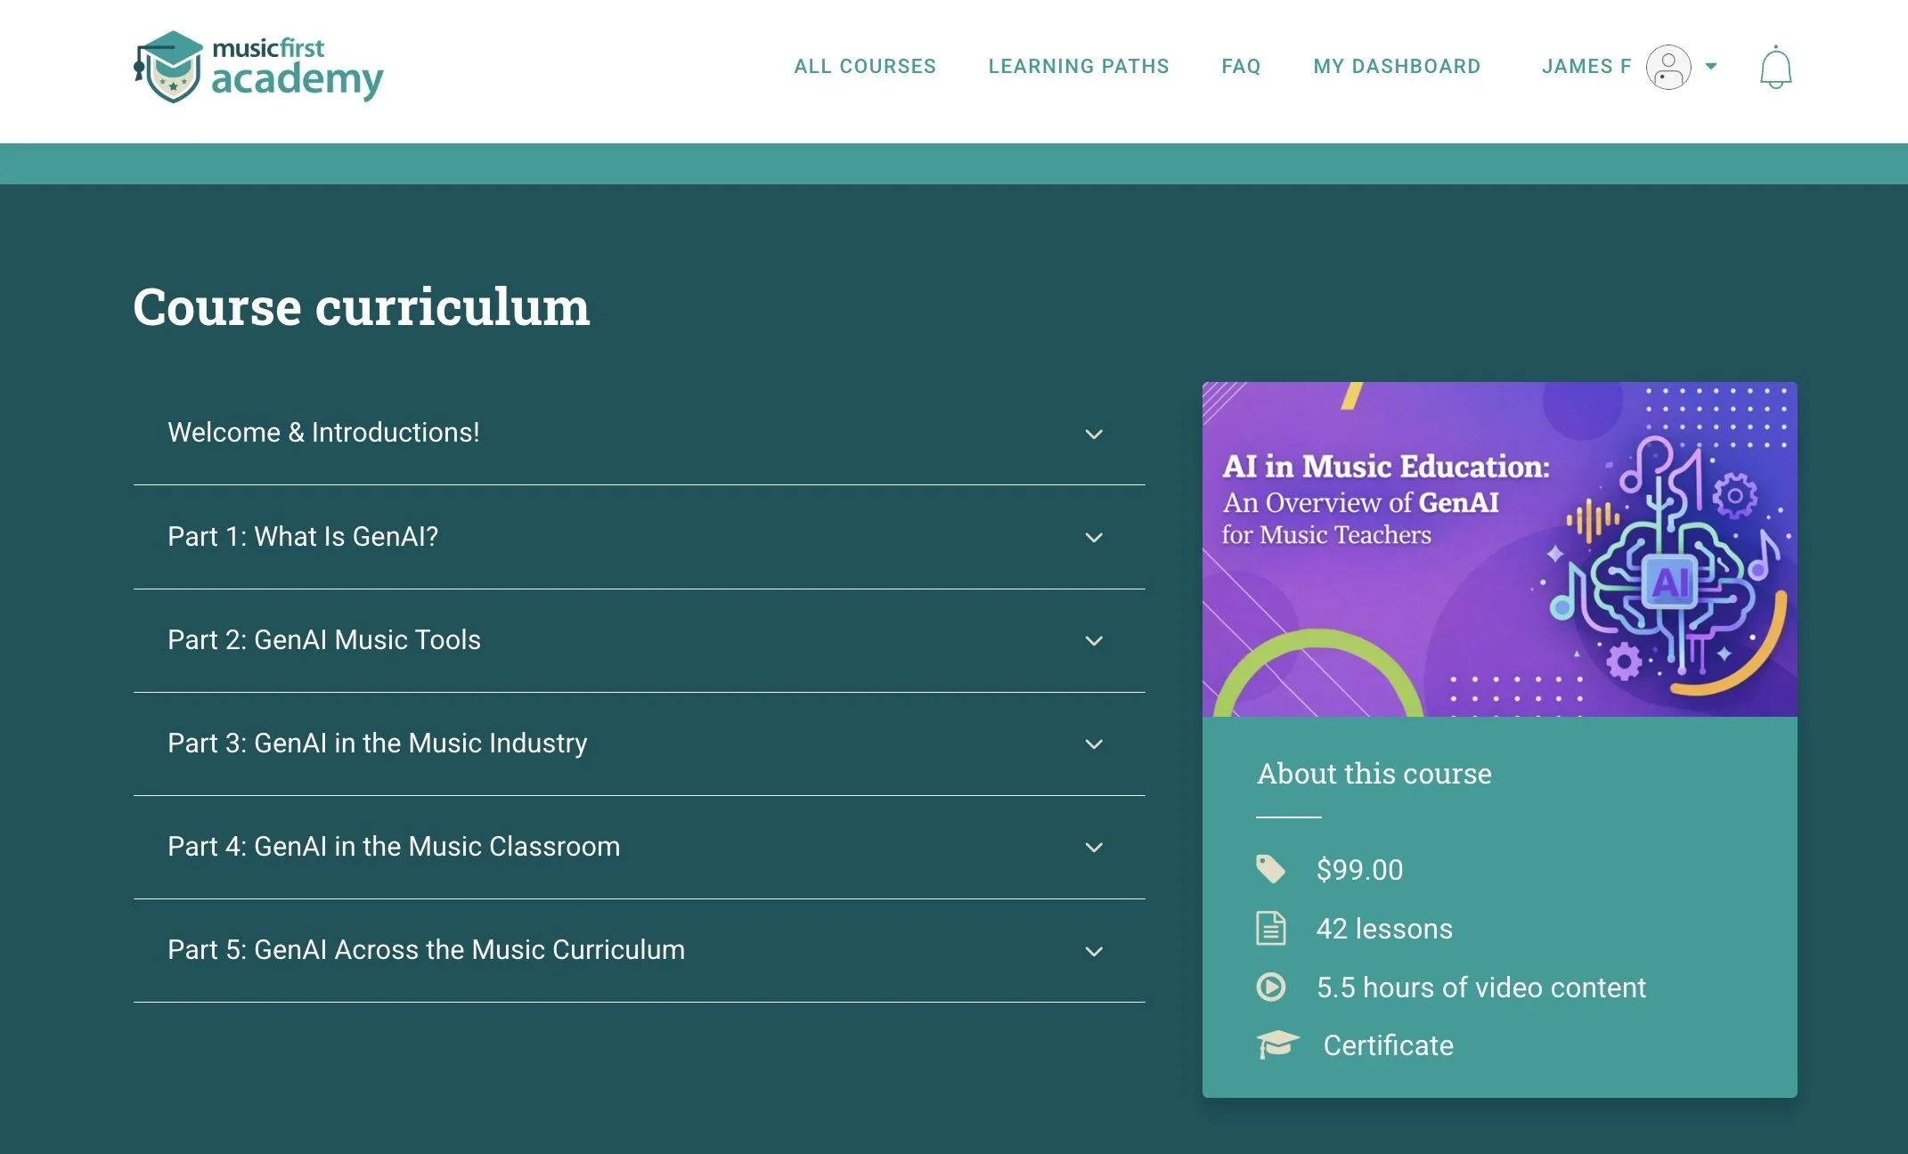This screenshot has height=1154, width=1908.
Task: Click the MusicFirst Academy logo
Action: (258, 68)
